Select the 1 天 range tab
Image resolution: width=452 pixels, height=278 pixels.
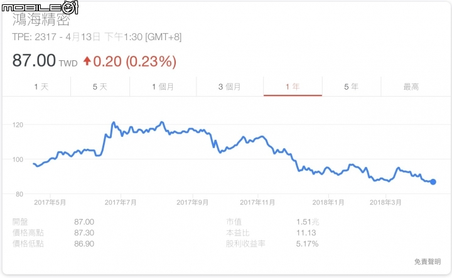click(x=41, y=87)
